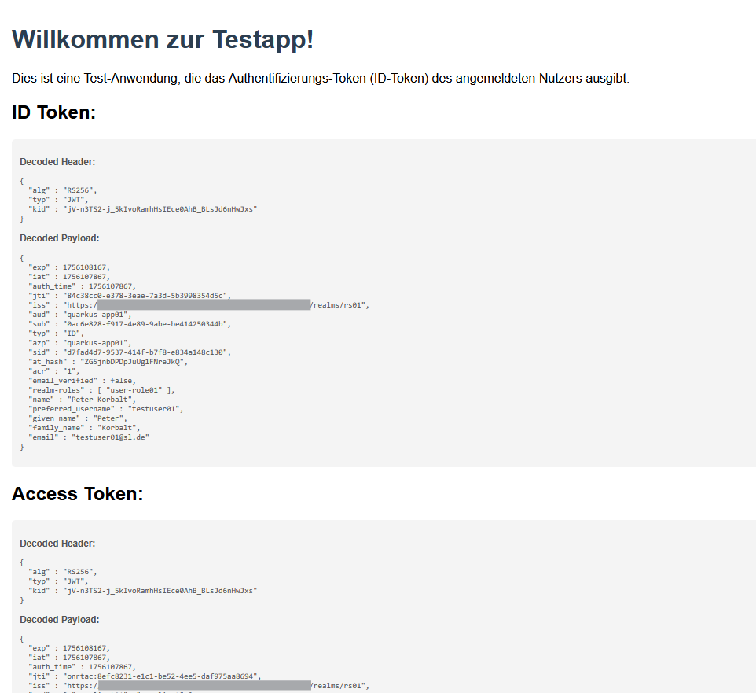Viewport: 756px width, 693px height.
Task: Click the sub value starting with "0ac6e828"
Action: point(146,324)
